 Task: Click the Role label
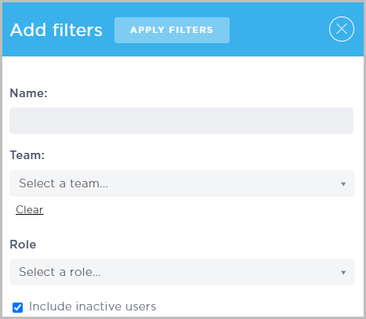click(23, 245)
